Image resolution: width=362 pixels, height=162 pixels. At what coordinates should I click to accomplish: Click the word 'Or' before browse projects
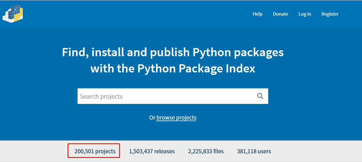click(152, 118)
